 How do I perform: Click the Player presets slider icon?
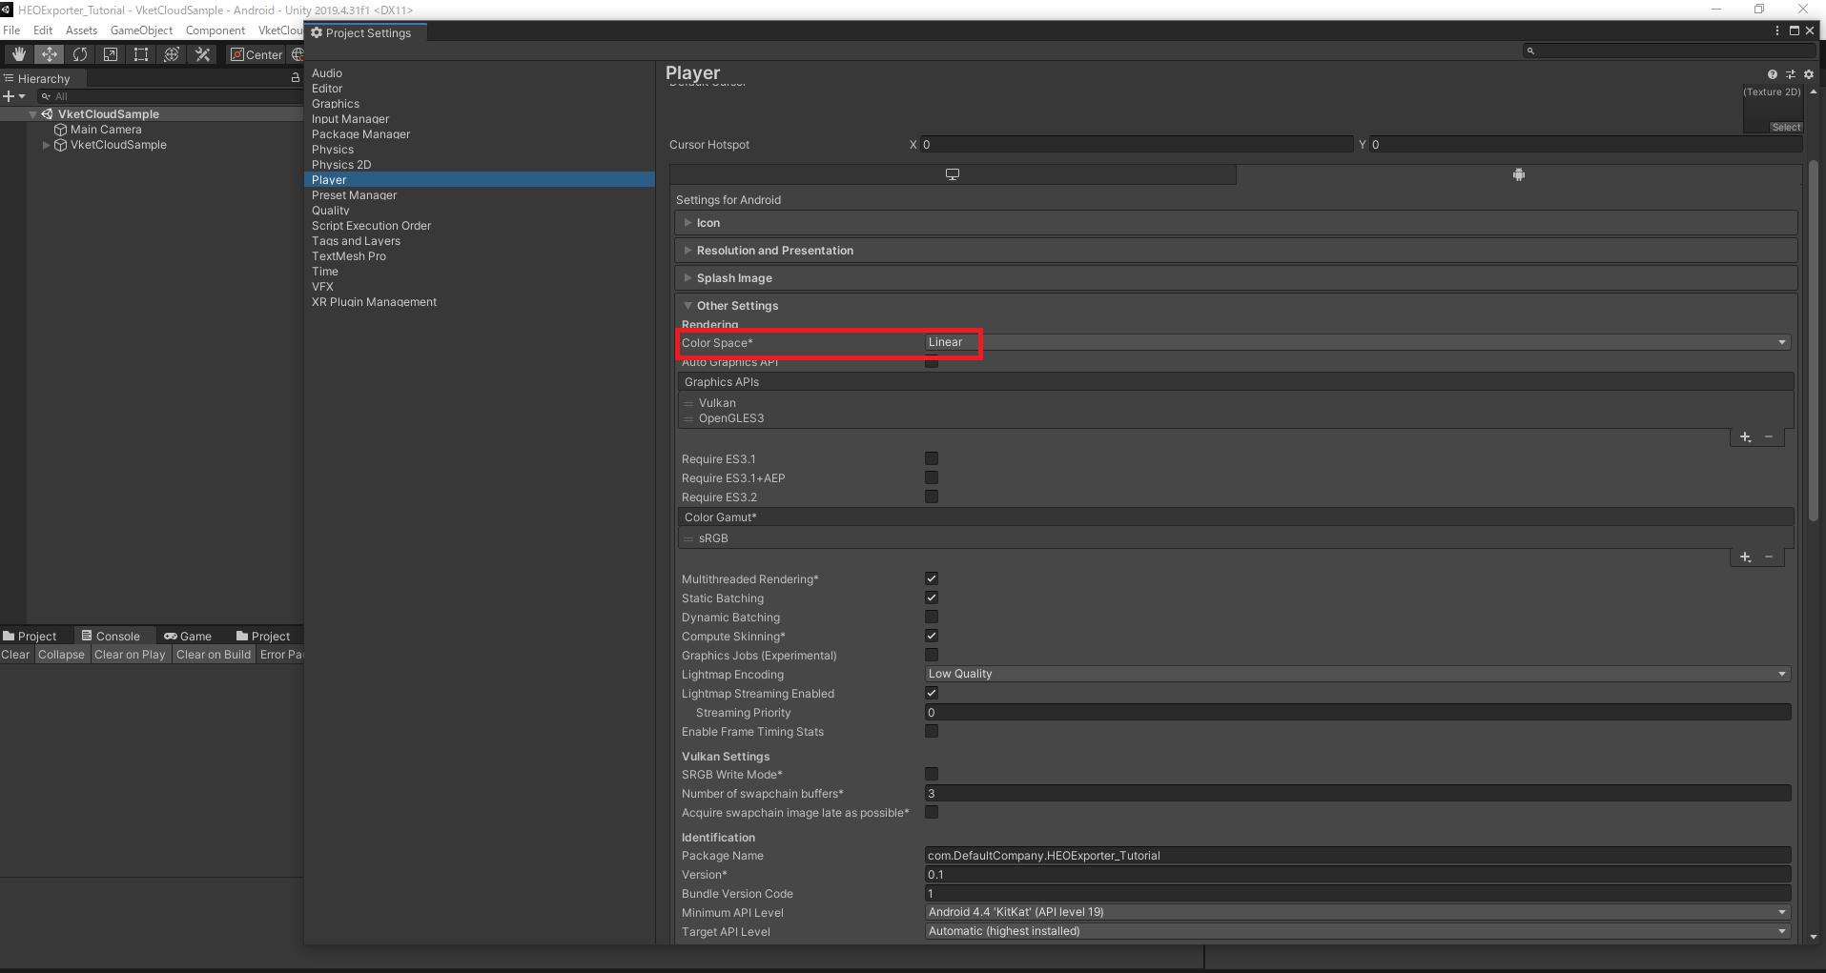[1790, 74]
